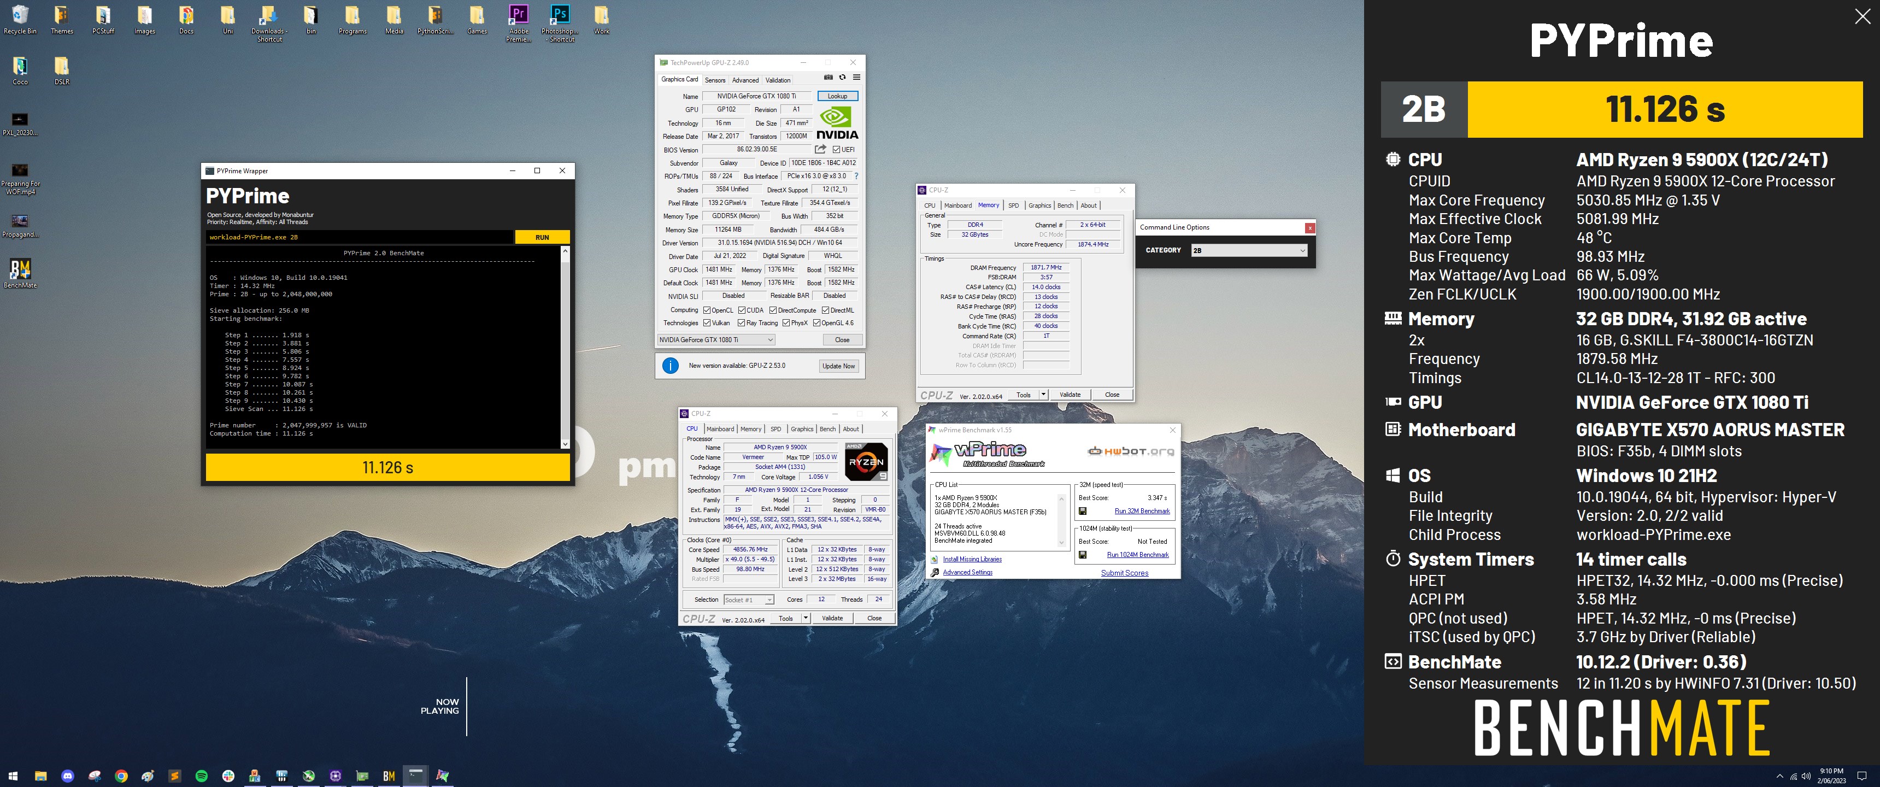Open the GPU-Z hamburger menu

click(856, 78)
